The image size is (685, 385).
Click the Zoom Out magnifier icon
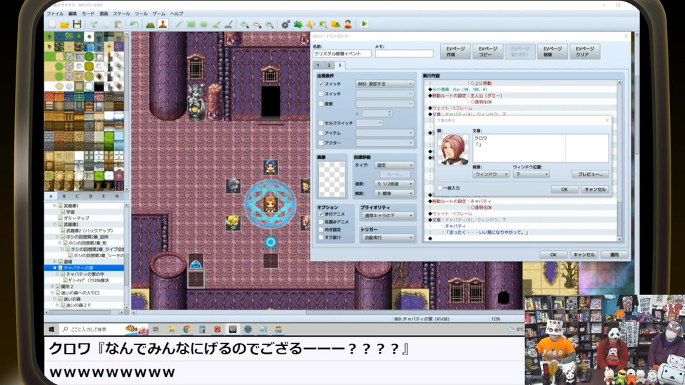[x=258, y=24]
